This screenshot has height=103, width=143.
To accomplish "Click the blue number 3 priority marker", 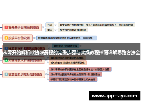I will (6, 48).
